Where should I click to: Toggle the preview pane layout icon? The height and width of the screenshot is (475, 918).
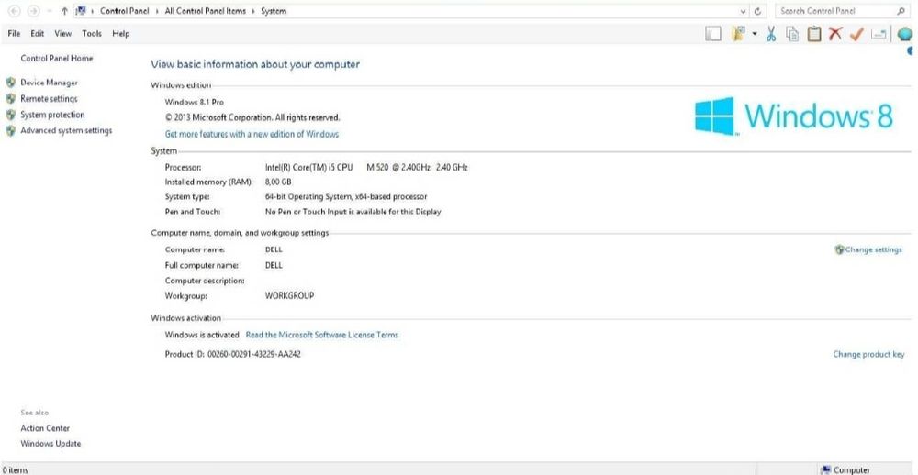712,34
